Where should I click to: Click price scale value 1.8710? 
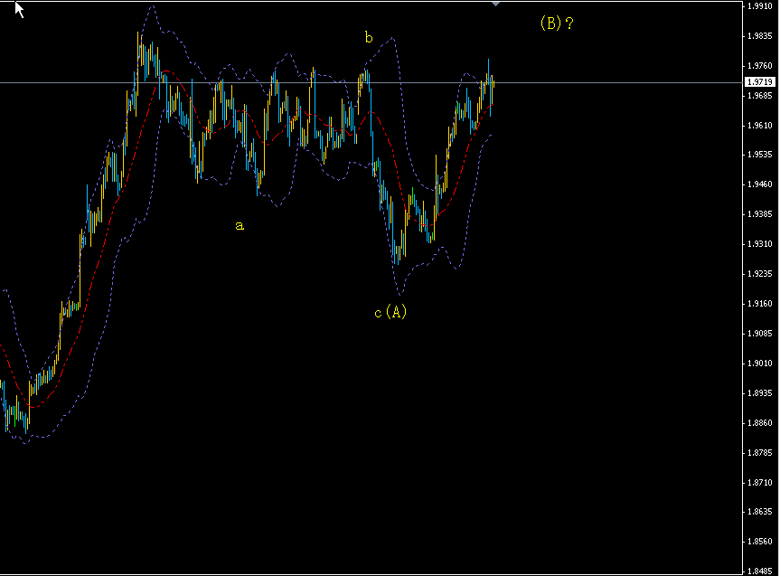click(760, 482)
